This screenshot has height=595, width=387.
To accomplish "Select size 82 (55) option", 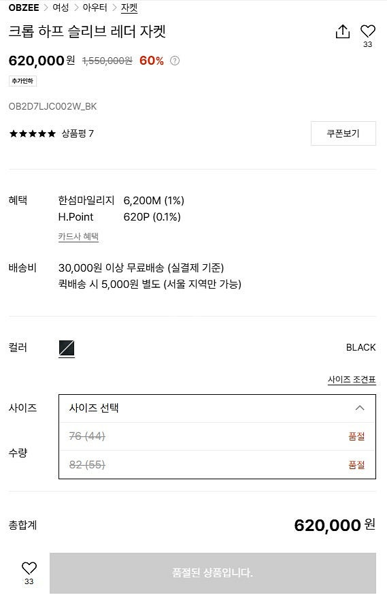I will [217, 465].
